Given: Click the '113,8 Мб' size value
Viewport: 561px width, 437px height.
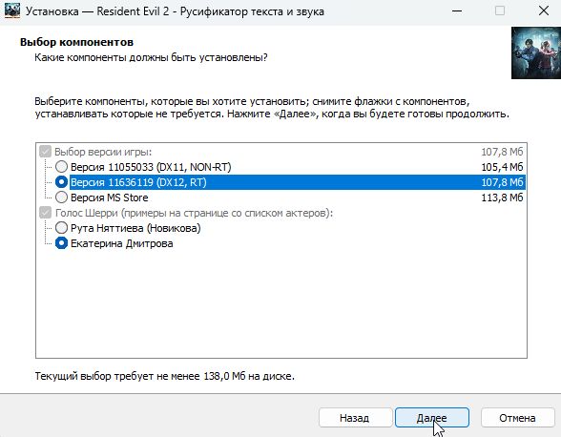Looking at the screenshot, I should tap(502, 198).
